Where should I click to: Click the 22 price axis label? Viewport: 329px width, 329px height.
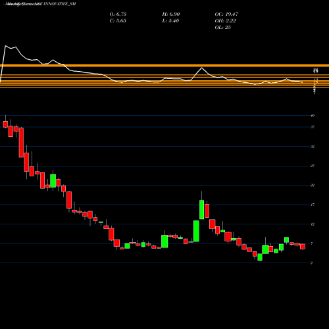(313, 186)
